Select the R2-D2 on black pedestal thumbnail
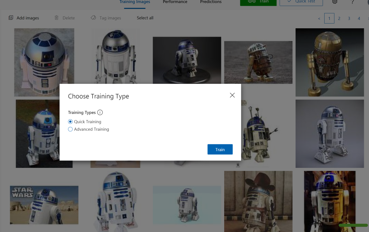Viewport: 369px width, 232px height. 187,60
